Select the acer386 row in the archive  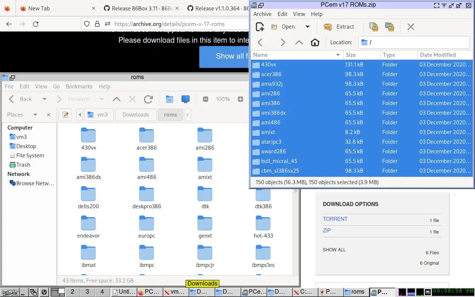pos(361,74)
